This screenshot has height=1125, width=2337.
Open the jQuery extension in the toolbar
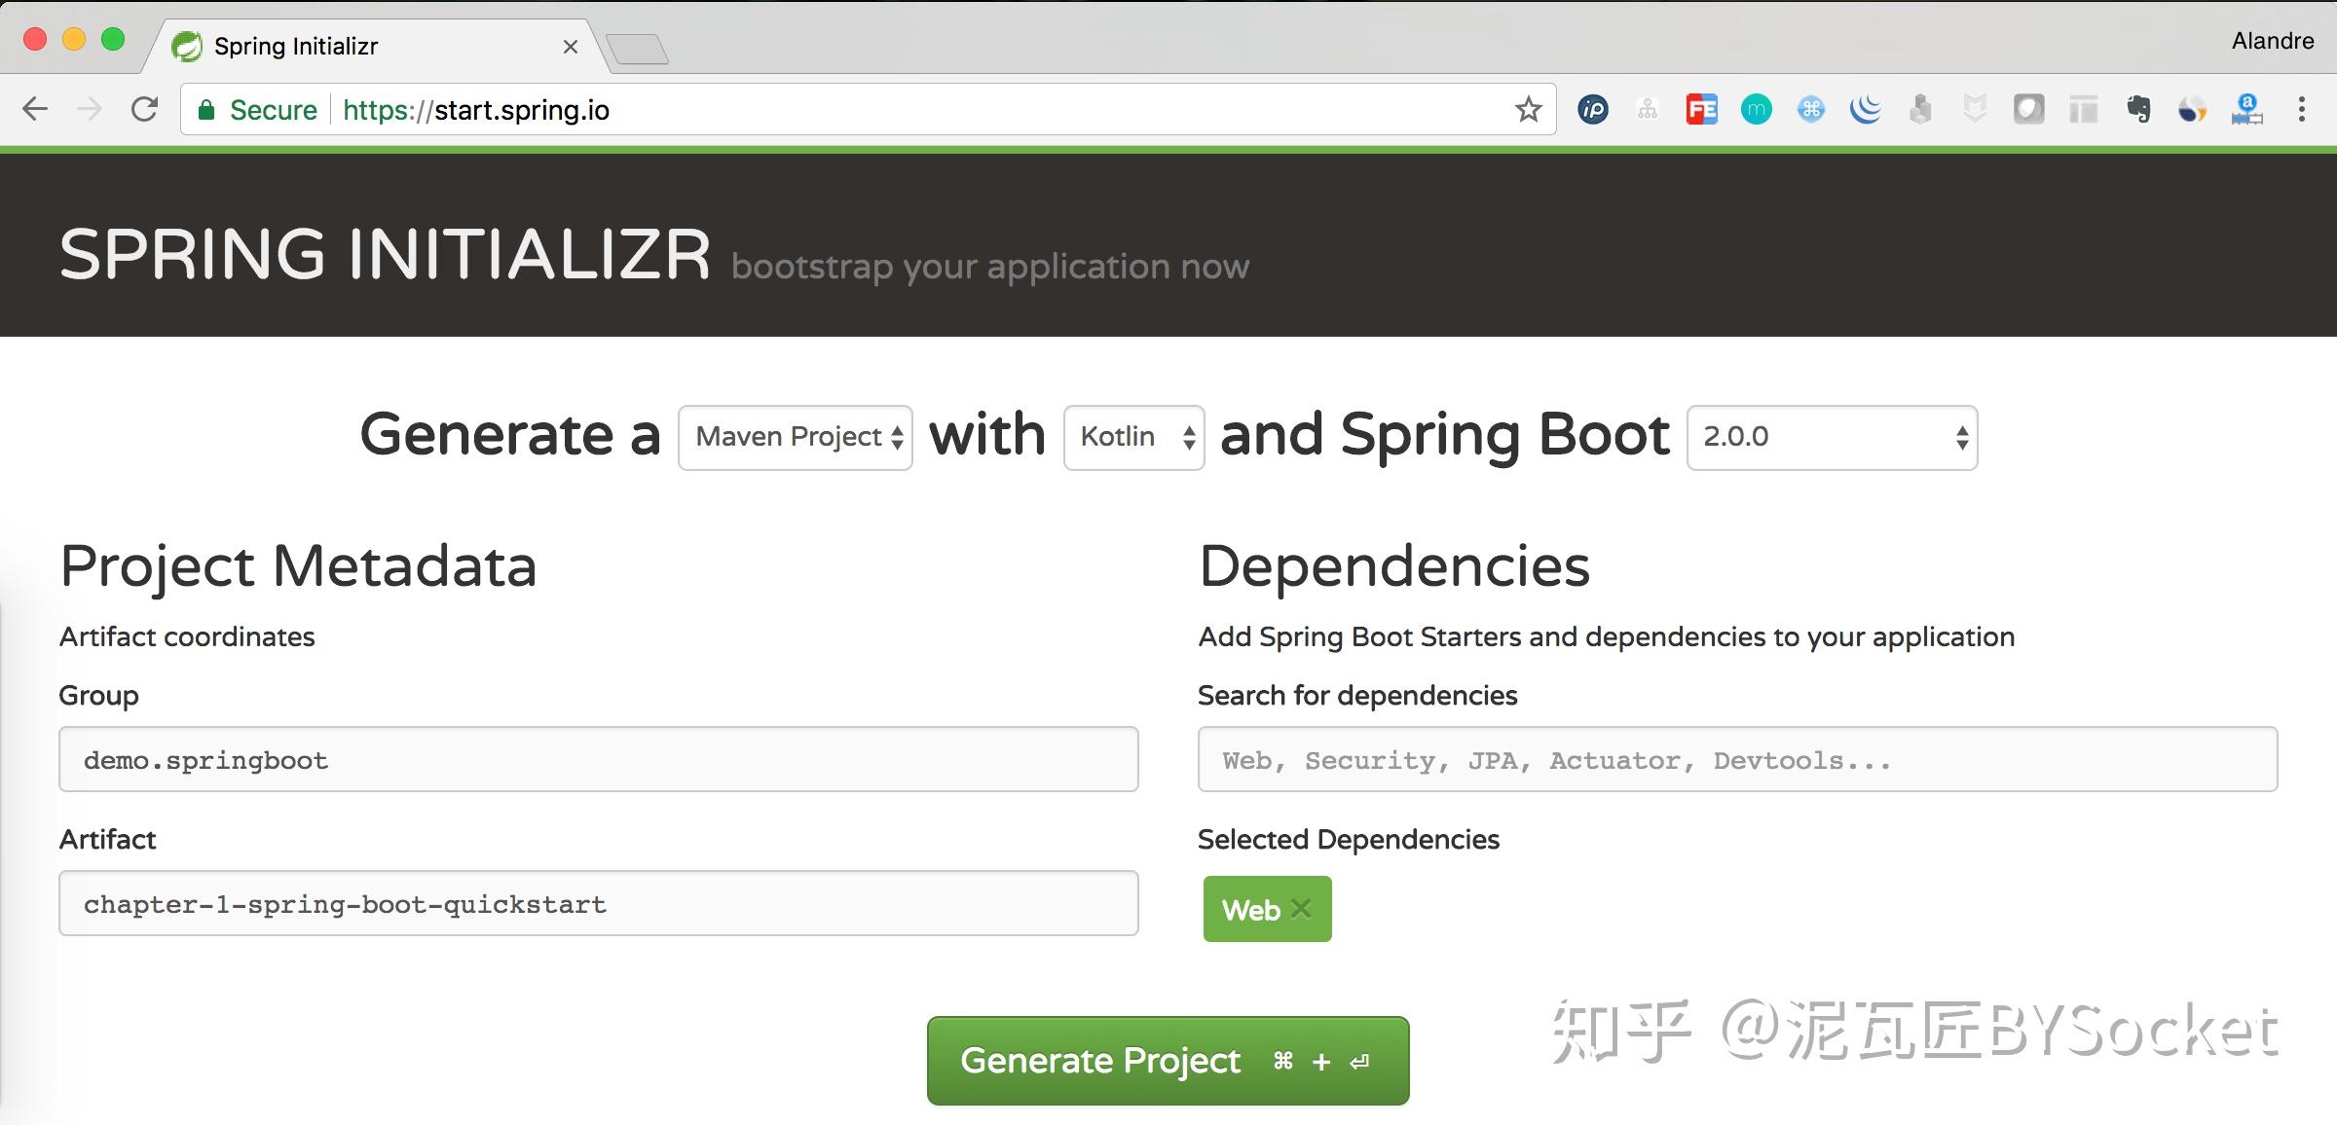coord(1865,109)
